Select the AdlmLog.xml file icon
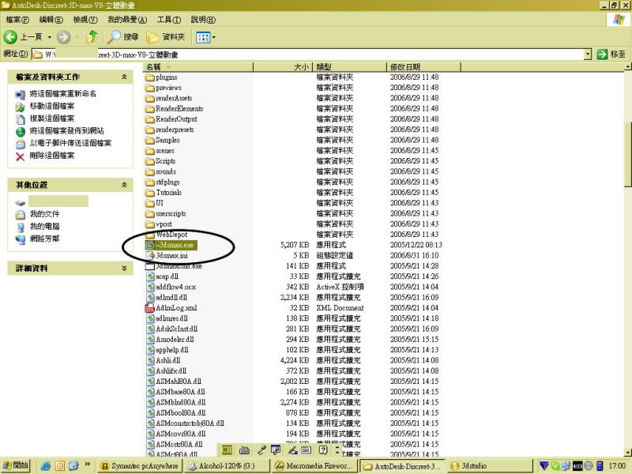This screenshot has width=632, height=474. [150, 308]
